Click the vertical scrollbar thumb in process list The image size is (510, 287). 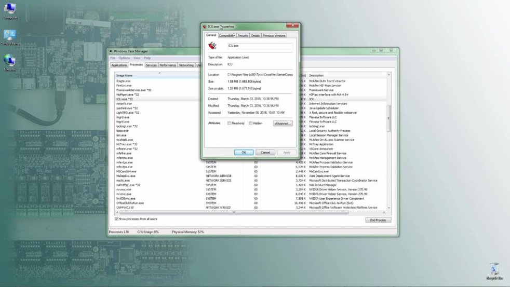tap(388, 118)
